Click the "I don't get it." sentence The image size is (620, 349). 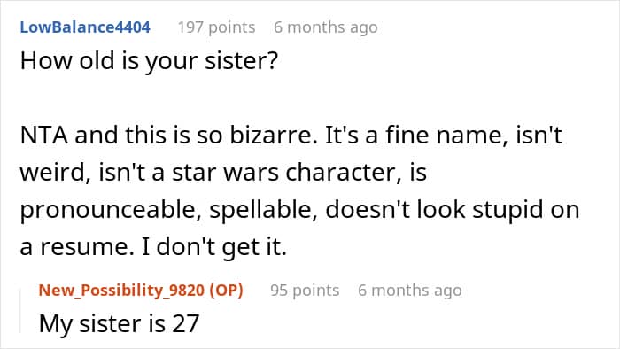click(x=213, y=247)
